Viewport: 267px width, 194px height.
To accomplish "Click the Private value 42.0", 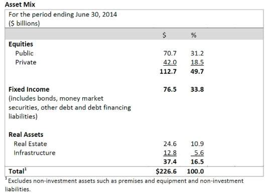I will [x=170, y=62].
